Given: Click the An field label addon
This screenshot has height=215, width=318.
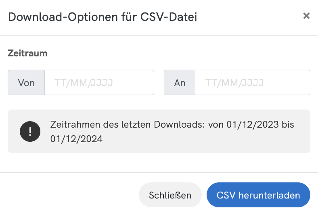Looking at the screenshot, I should (180, 83).
